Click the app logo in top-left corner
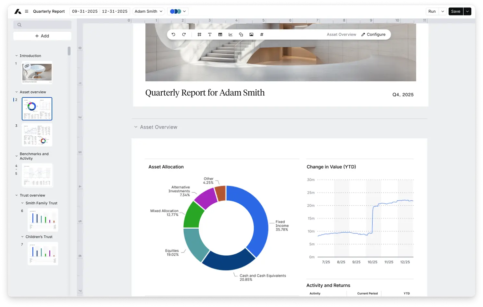This screenshot has width=483, height=307. (18, 11)
